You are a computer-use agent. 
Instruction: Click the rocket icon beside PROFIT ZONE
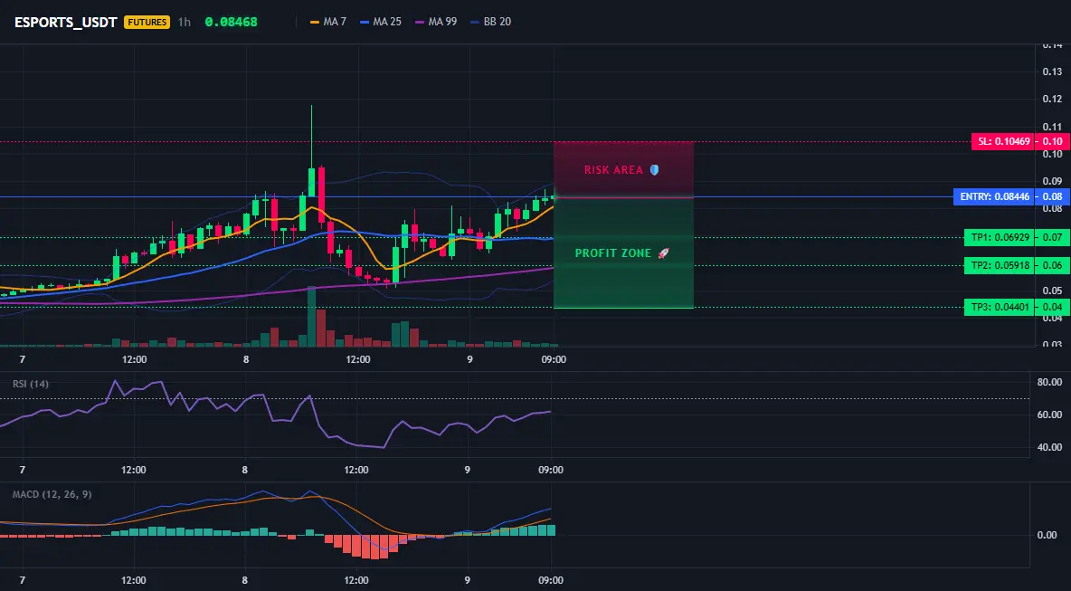[x=663, y=253]
